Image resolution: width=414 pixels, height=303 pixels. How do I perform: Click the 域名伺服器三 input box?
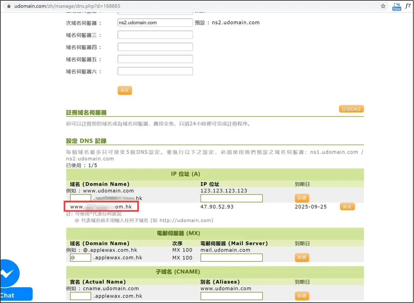click(x=155, y=35)
